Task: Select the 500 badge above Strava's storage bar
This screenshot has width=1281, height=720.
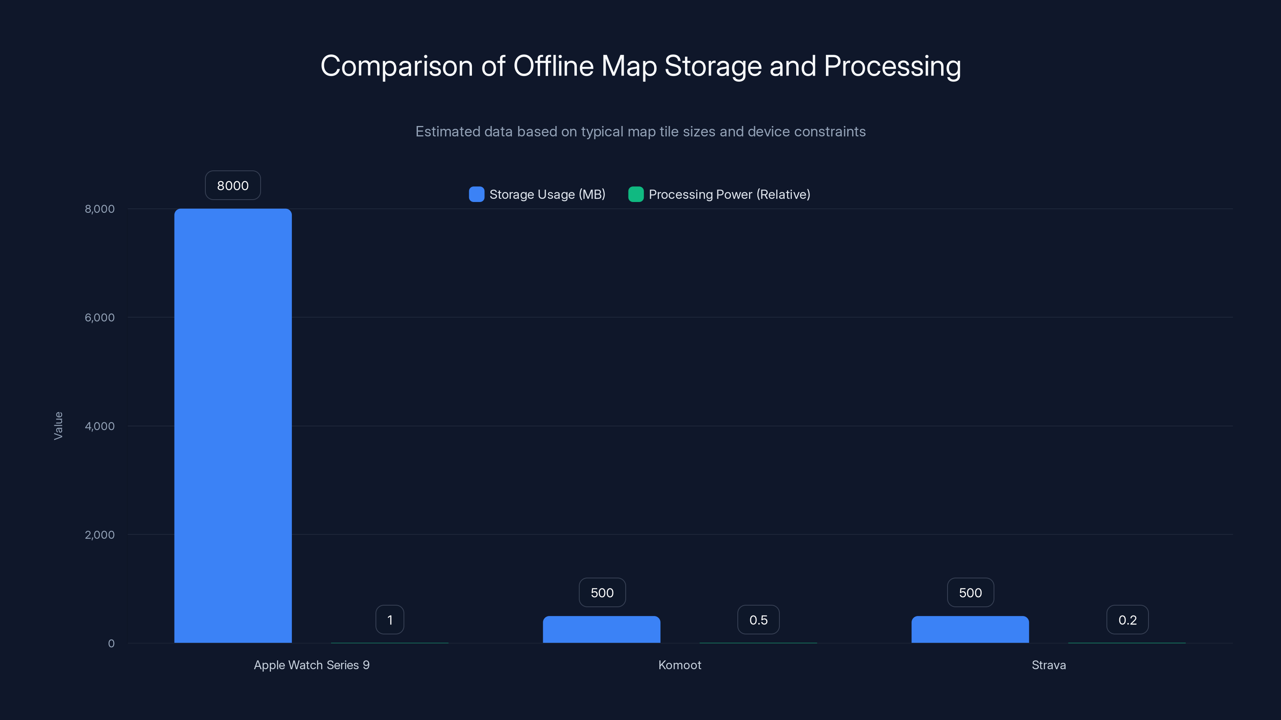Action: coord(970,592)
